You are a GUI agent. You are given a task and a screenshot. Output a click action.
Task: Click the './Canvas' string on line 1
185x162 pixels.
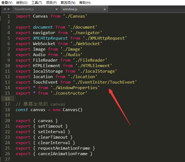(x=75, y=16)
